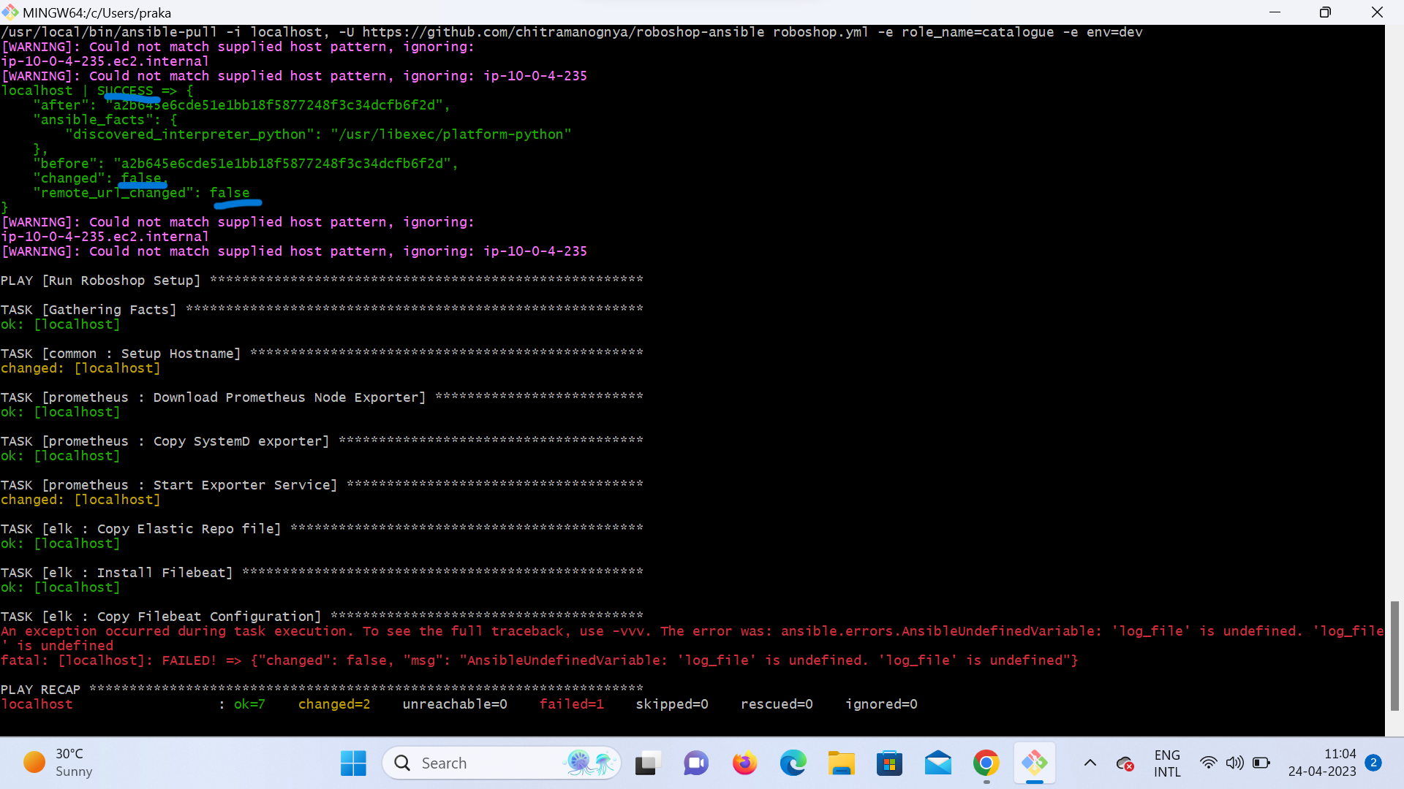Click the 'PLAY [Run Roboshop Setup]' line
This screenshot has height=789, width=1404.
tap(322, 281)
